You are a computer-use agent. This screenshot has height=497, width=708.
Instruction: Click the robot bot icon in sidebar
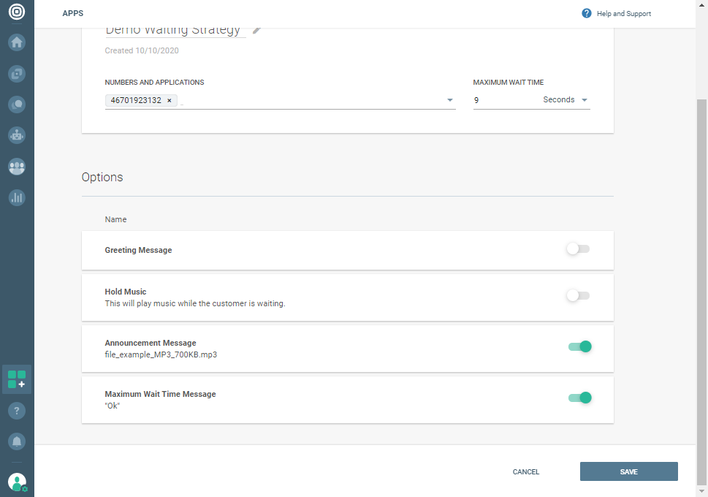(x=17, y=135)
